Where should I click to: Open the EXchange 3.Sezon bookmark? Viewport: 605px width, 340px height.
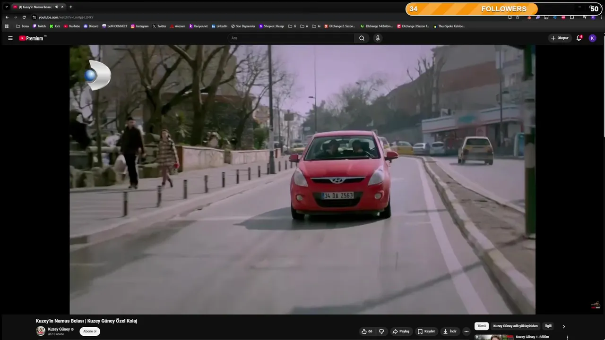[413, 26]
